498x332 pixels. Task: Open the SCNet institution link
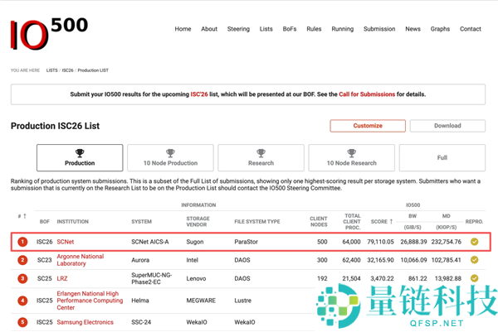66,242
